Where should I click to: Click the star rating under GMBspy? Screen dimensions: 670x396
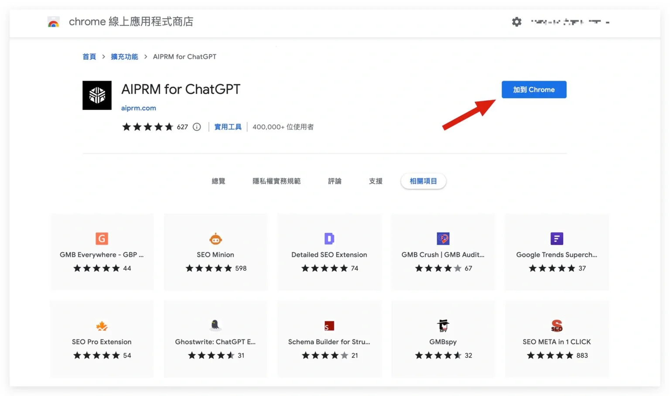438,355
